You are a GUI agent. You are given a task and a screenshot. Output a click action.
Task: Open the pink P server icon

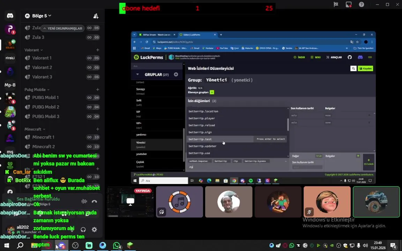(10, 29)
